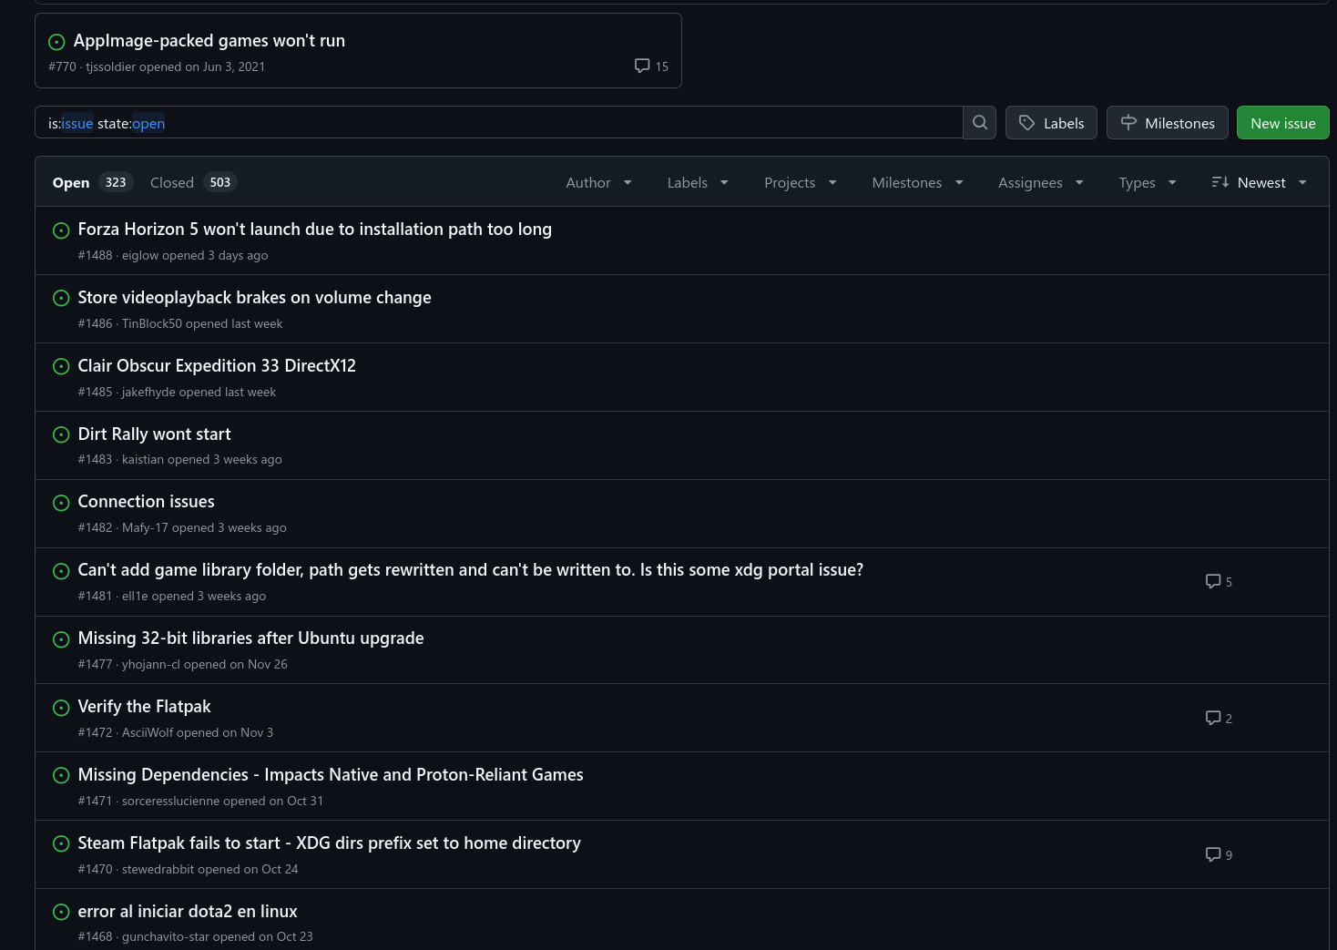
Task: Open the 5 comments on issue #1481
Action: (x=1219, y=582)
